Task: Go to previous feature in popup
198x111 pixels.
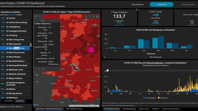Action: 51,20
